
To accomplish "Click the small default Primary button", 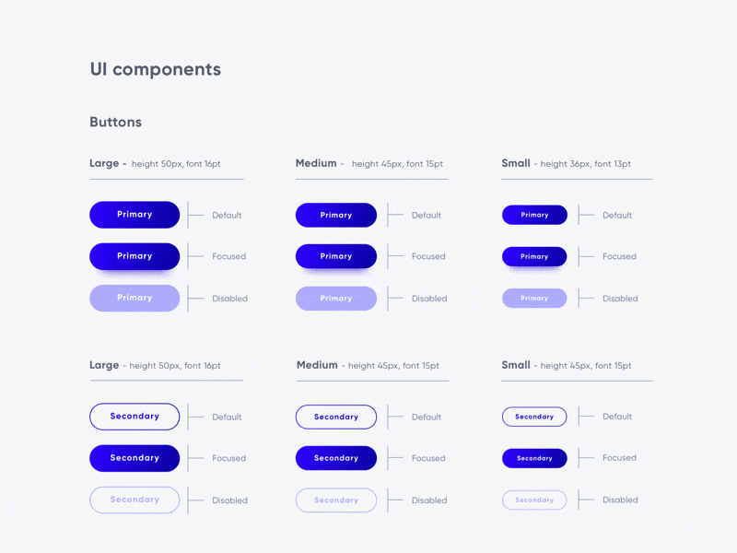I will [x=534, y=215].
